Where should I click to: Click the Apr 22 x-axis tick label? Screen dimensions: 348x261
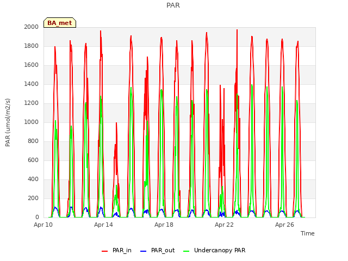224,225
